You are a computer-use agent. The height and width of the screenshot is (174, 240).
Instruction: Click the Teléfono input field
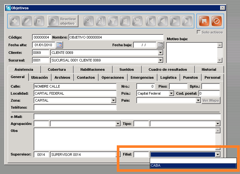pyautogui.click(x=75, y=107)
